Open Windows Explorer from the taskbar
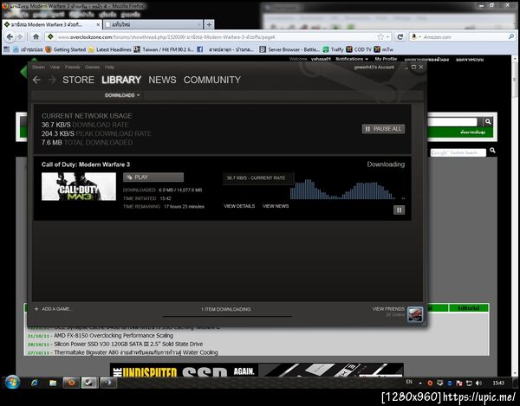Image resolution: width=520 pixels, height=406 pixels. tap(53, 383)
